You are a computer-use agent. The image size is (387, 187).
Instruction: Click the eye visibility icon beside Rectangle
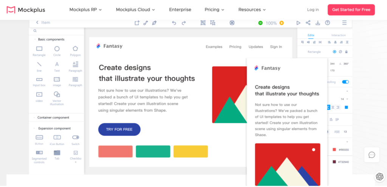click(x=334, y=52)
